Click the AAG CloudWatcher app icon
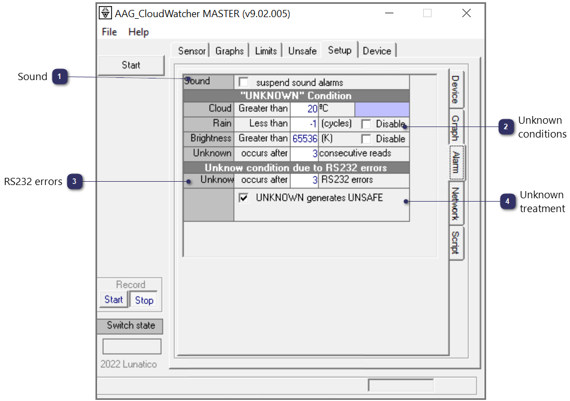This screenshot has width=570, height=401. click(x=105, y=13)
